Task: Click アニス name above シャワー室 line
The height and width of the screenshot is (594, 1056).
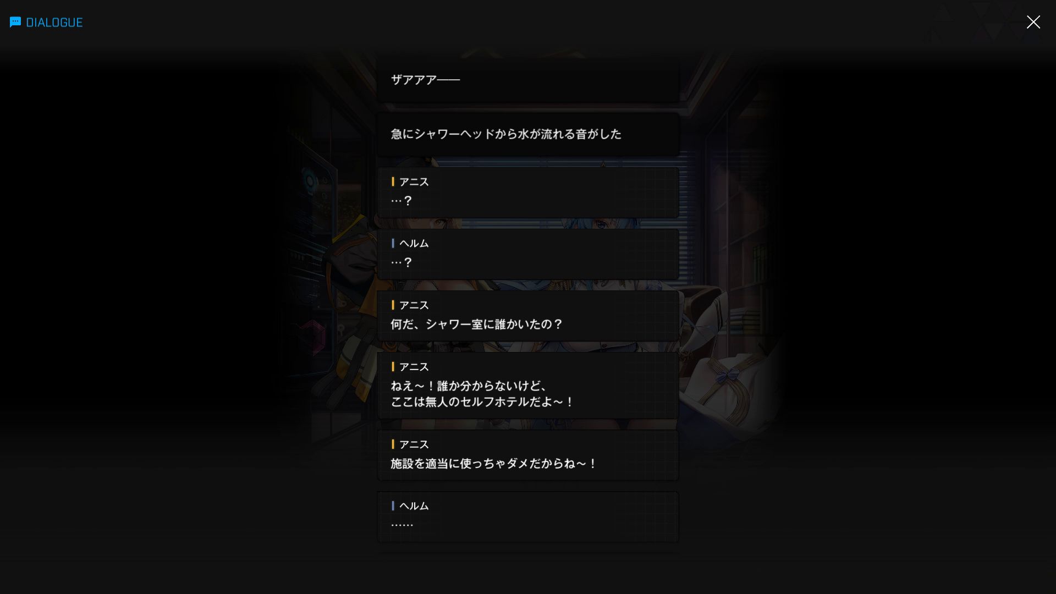Action: pyautogui.click(x=414, y=305)
